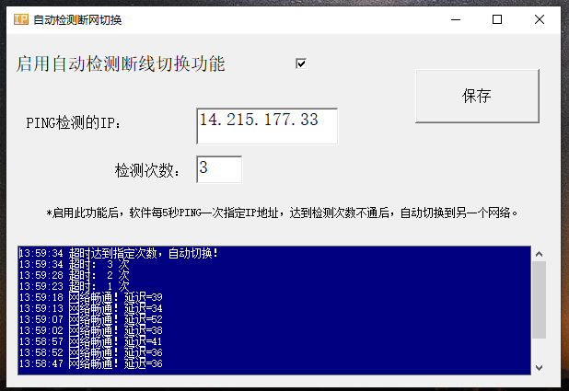Click the 检测次数 label
569x391 pixels.
coord(147,170)
